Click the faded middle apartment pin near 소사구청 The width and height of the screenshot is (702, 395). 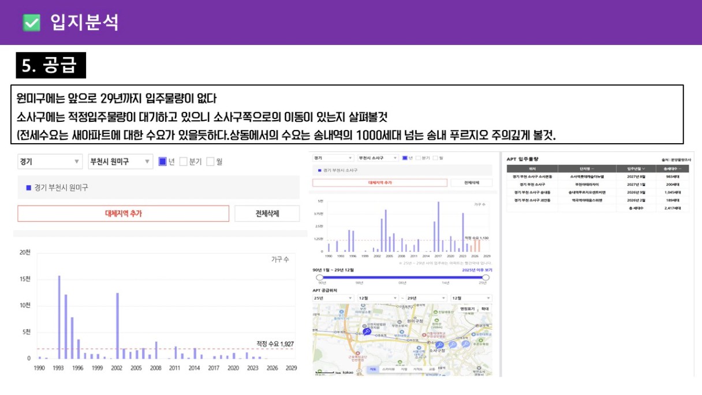point(453,345)
